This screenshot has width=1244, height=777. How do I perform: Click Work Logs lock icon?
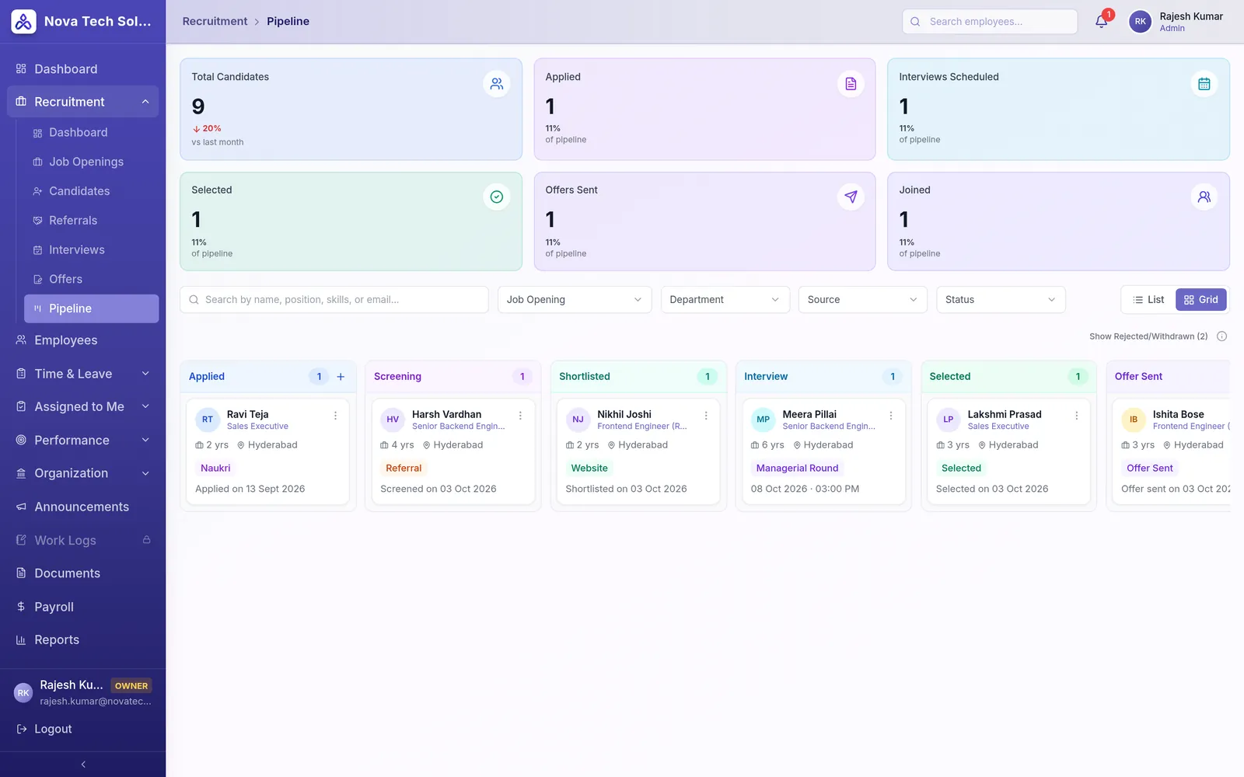pyautogui.click(x=146, y=540)
